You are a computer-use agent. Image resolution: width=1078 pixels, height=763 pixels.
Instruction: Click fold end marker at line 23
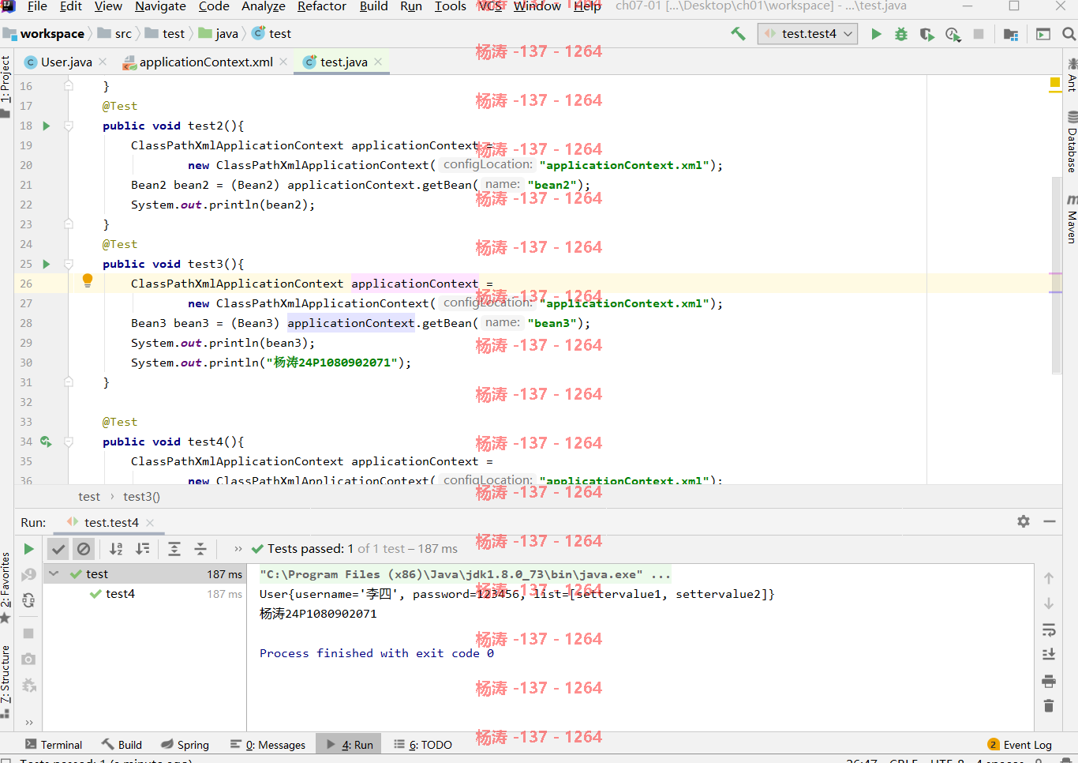(x=69, y=224)
